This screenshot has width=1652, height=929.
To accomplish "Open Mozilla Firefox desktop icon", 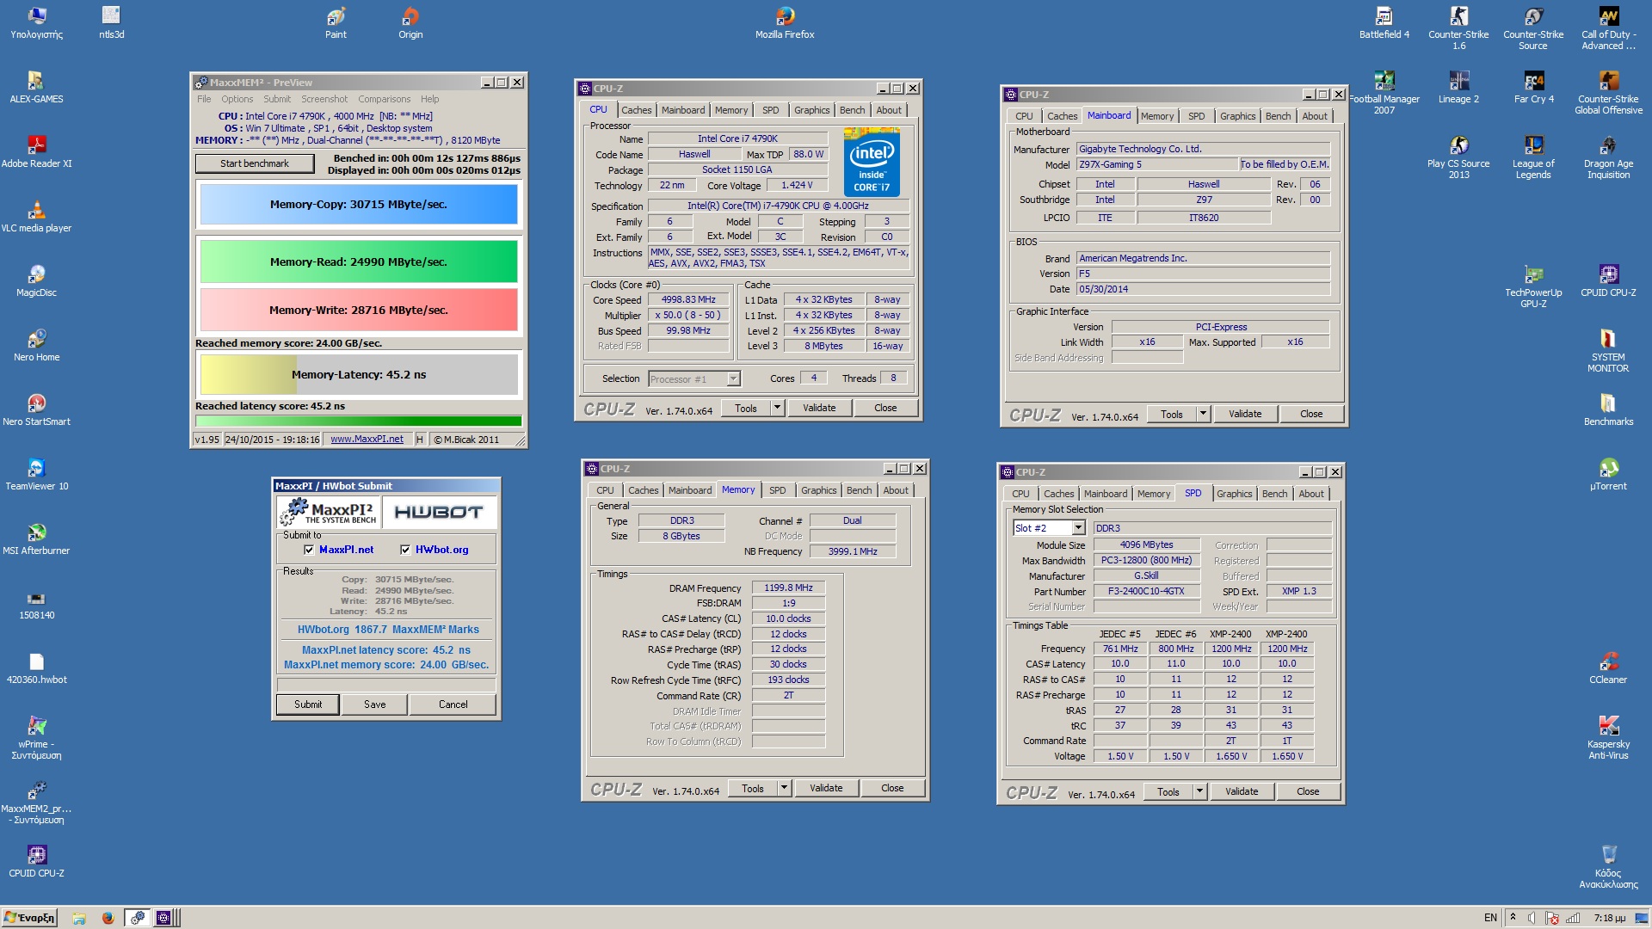I will 785,23.
